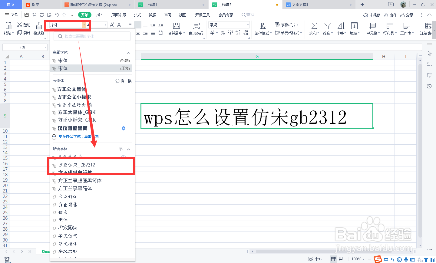
Task: Open the Table Style (表格样式) dropdown
Action: [286, 25]
